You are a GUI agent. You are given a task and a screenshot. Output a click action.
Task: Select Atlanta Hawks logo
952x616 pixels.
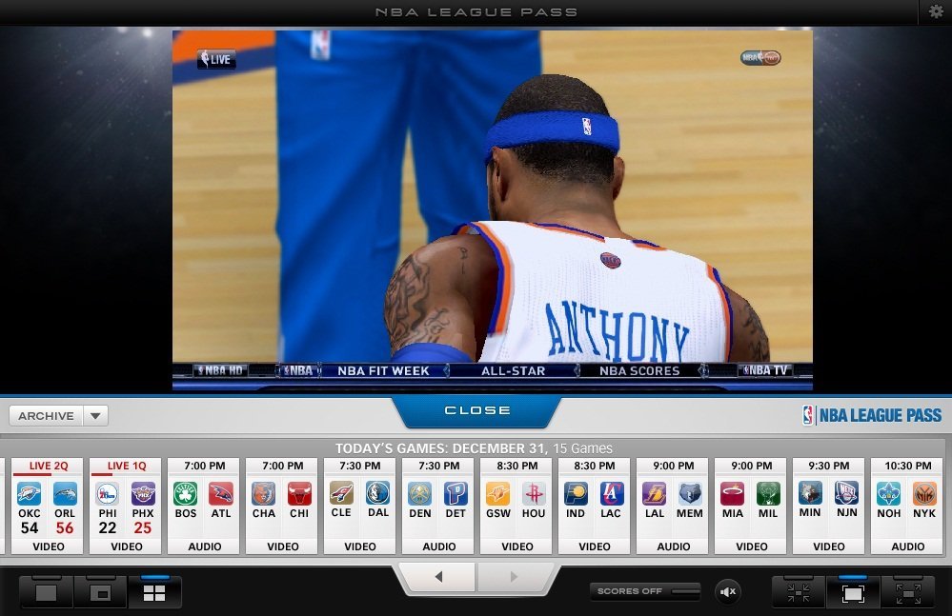point(221,493)
